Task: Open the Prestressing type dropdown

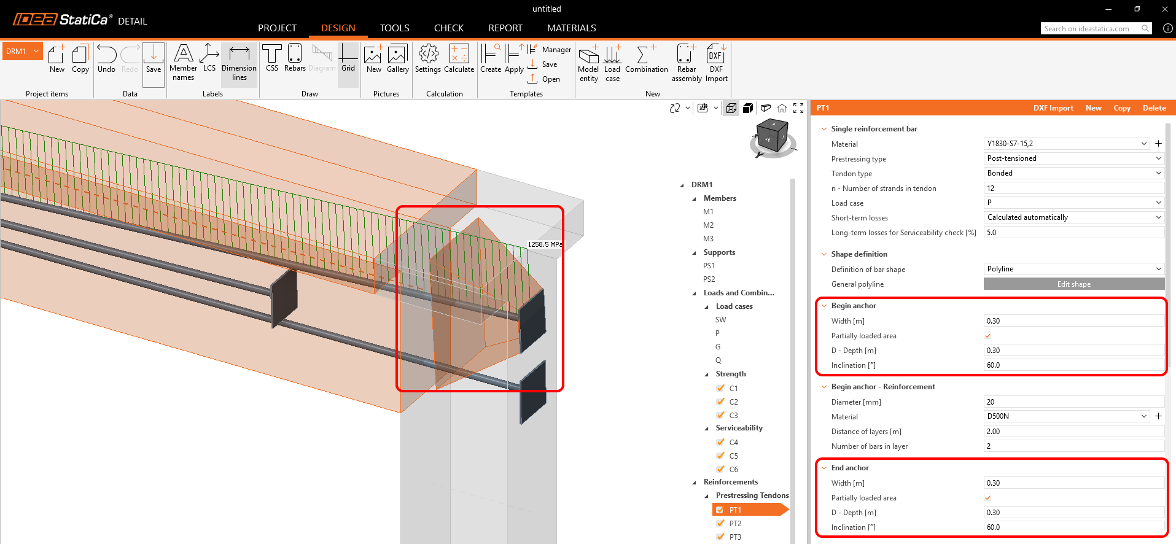Action: (x=1073, y=158)
